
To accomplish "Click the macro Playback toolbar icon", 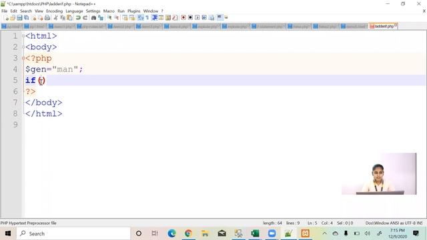I will point(197,18).
